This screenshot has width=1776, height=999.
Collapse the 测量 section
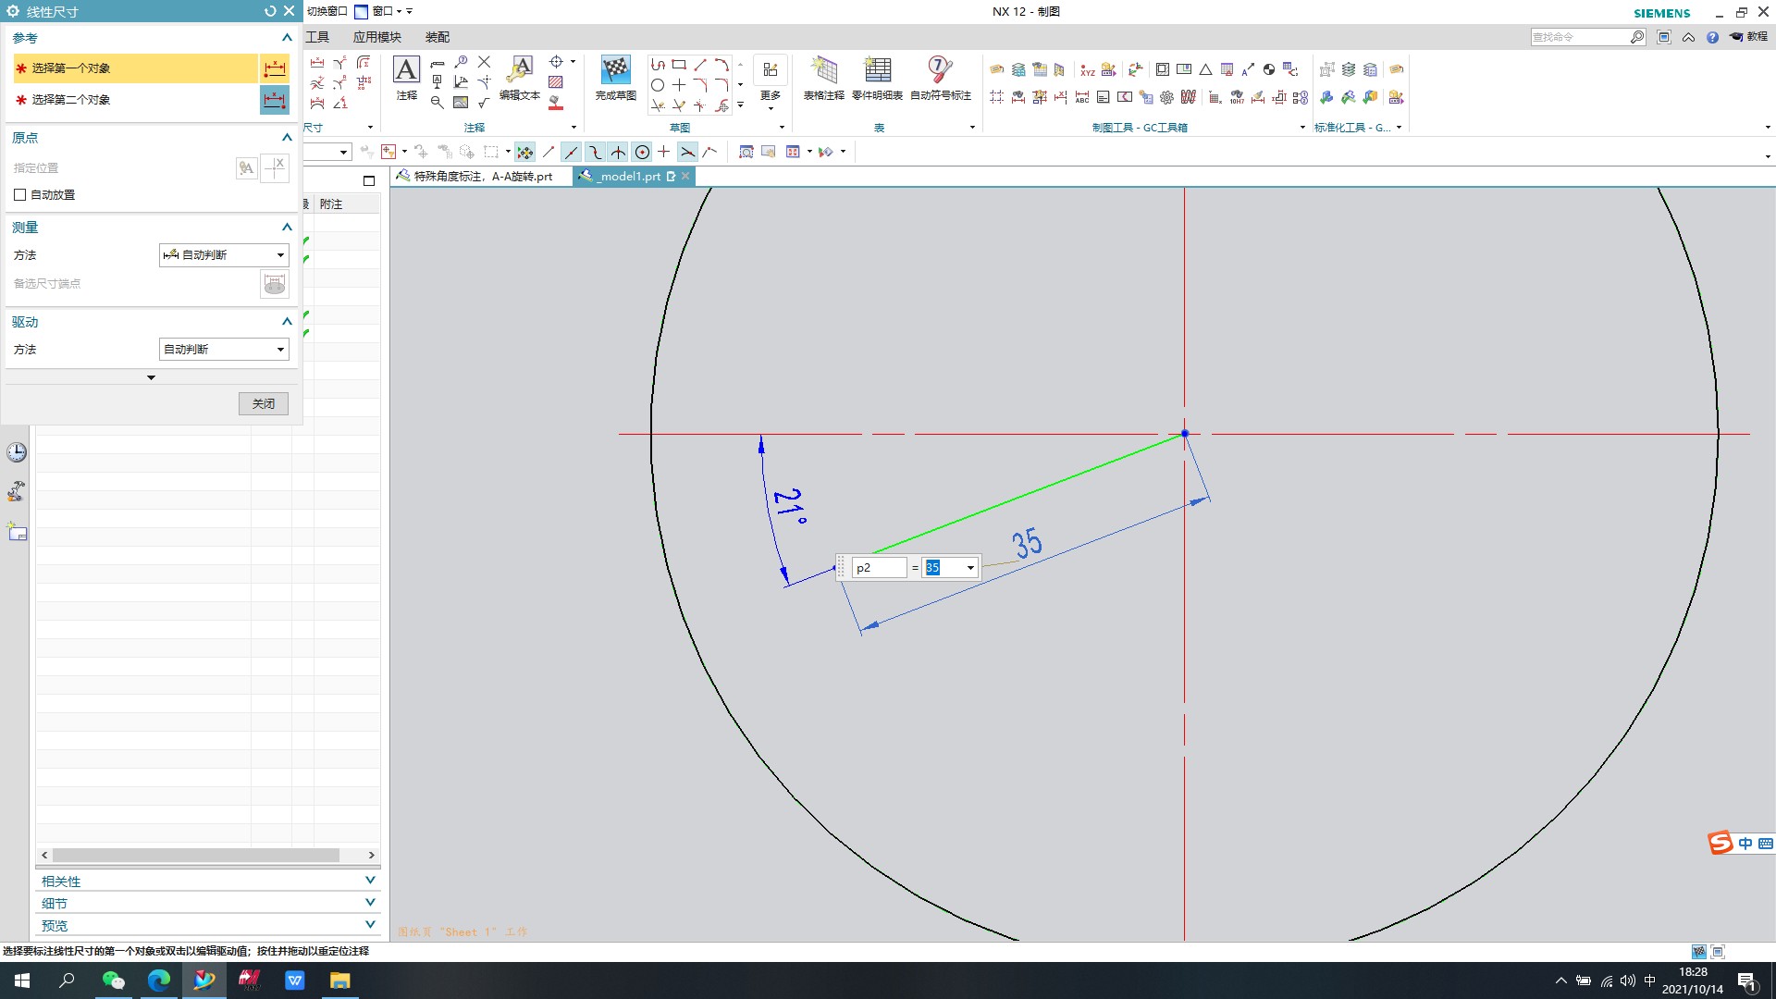point(287,228)
